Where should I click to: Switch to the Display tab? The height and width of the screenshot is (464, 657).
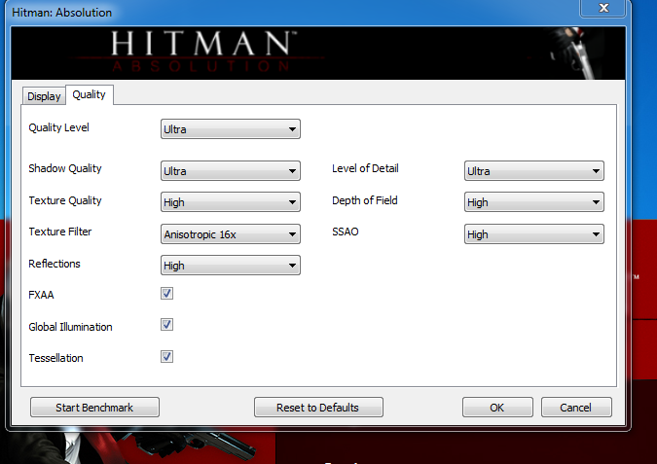44,96
